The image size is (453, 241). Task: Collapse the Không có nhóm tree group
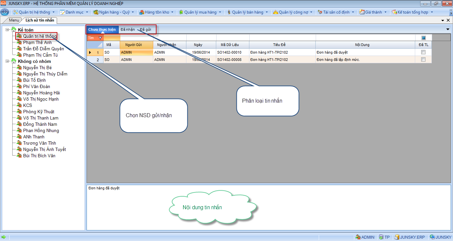8,61
